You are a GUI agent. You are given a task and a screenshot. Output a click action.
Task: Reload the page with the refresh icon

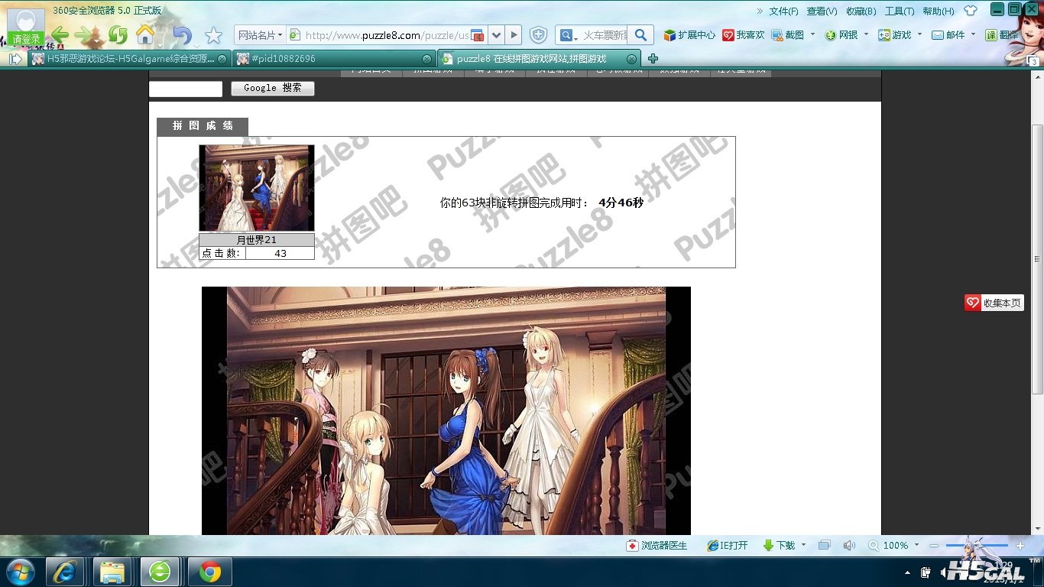(118, 35)
